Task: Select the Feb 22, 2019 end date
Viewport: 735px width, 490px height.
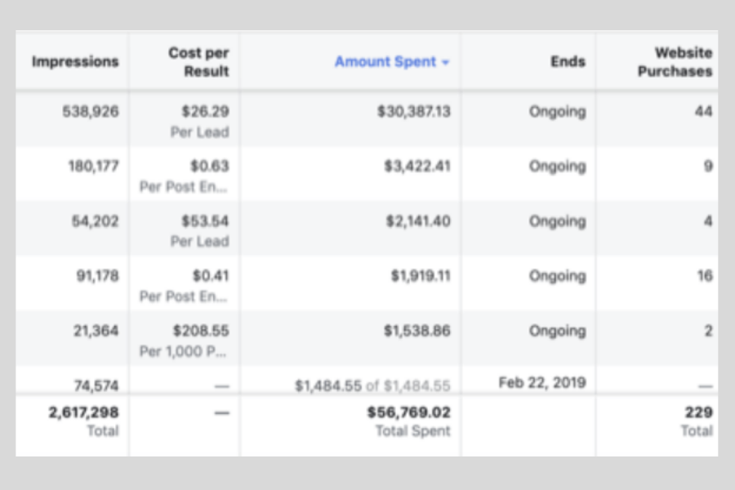Action: 541,383
